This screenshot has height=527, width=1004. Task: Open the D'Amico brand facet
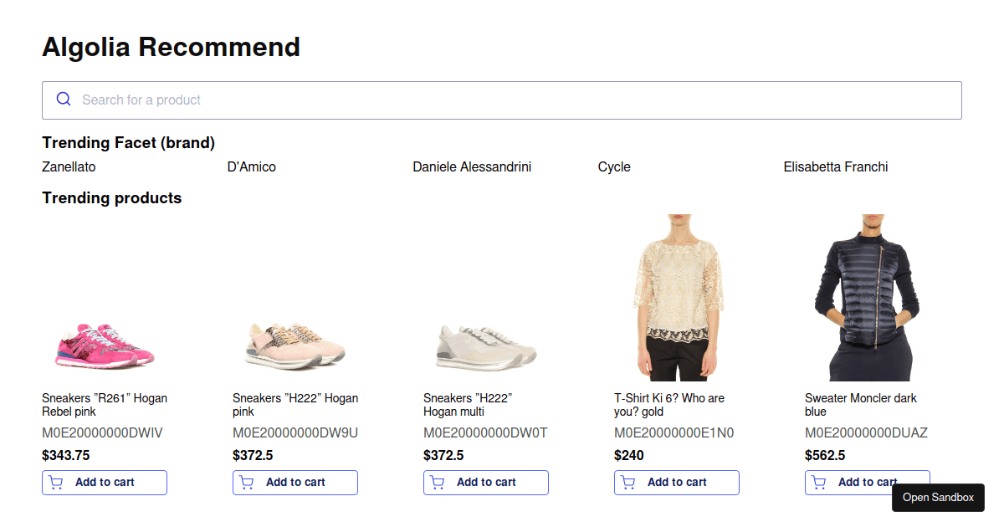pyautogui.click(x=251, y=166)
